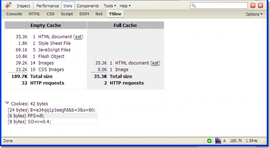Open the Tools dropdown menu

click(110, 6)
